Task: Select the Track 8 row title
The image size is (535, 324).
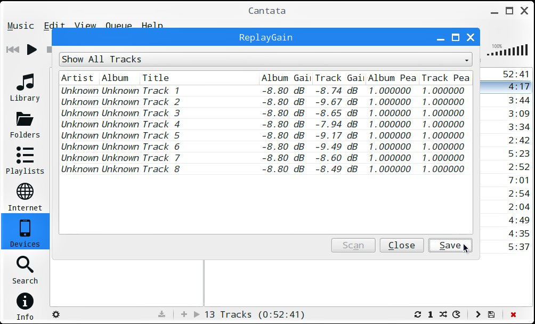Action: [161, 169]
